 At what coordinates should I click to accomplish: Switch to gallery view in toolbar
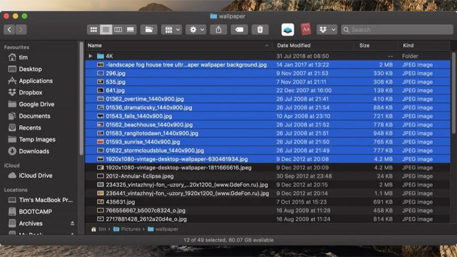130,30
